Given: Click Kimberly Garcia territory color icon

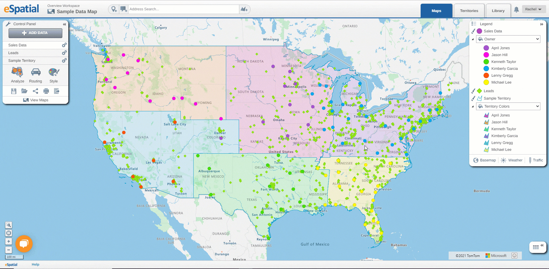Looking at the screenshot, I should pos(486,136).
